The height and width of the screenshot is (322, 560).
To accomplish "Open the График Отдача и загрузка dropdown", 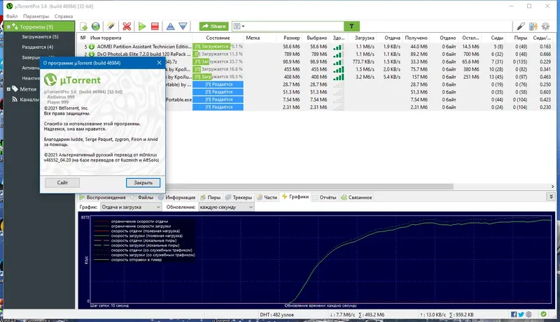I will 131,207.
